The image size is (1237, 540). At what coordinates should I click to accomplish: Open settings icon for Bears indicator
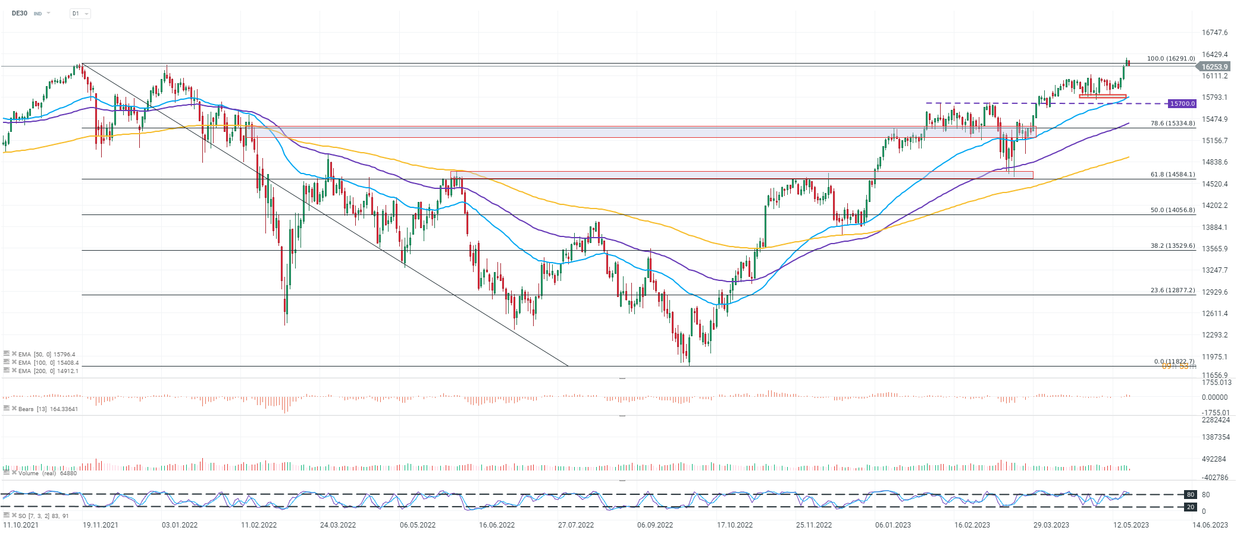pyautogui.click(x=7, y=408)
